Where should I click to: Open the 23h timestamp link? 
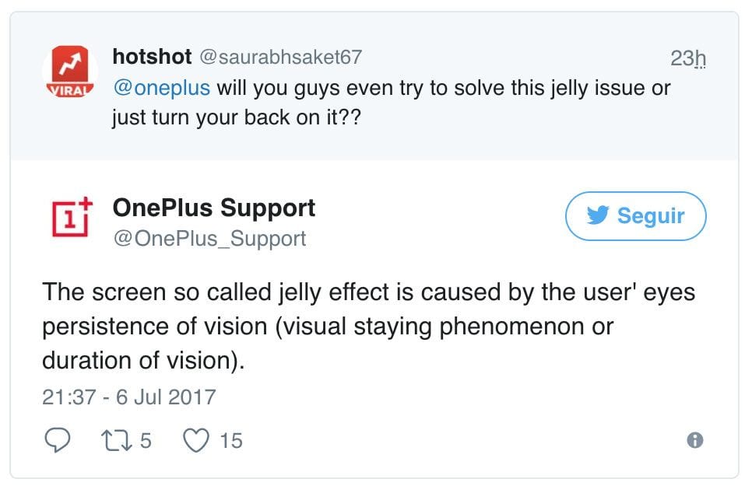coord(688,58)
